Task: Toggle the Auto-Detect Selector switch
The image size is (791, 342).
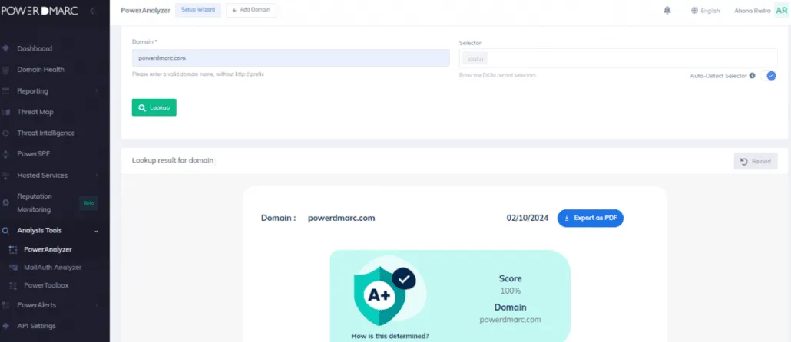Action: click(x=768, y=76)
